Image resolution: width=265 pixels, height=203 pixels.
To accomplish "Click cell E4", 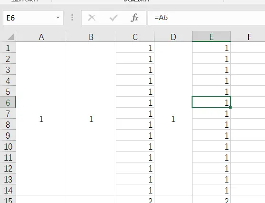I will tap(212, 80).
